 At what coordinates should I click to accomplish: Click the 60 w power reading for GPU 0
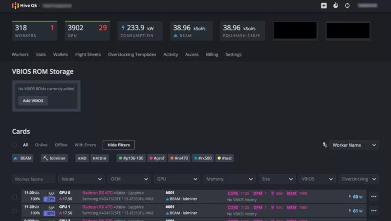click(x=356, y=197)
